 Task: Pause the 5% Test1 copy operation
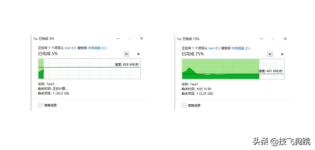coord(126,54)
